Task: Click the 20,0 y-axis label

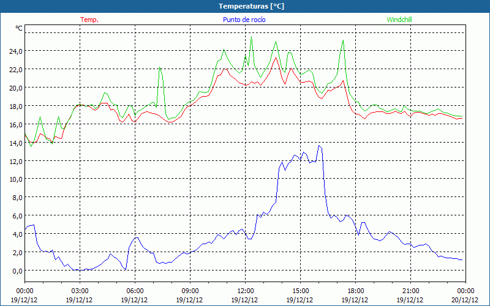Action: click(x=15, y=88)
